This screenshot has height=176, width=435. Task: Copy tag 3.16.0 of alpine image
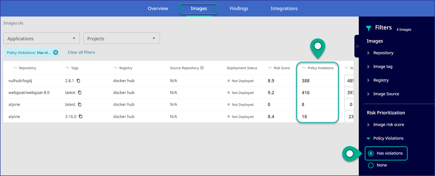click(x=81, y=117)
